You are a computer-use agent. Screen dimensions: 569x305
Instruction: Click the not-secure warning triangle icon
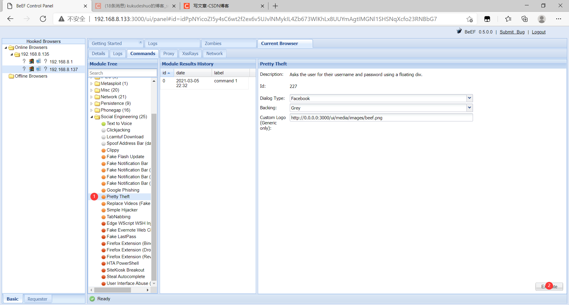coord(61,19)
